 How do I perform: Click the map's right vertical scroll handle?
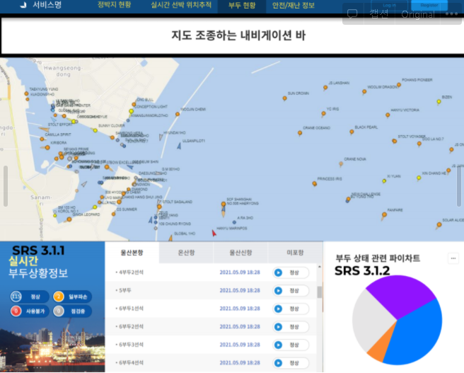458,186
